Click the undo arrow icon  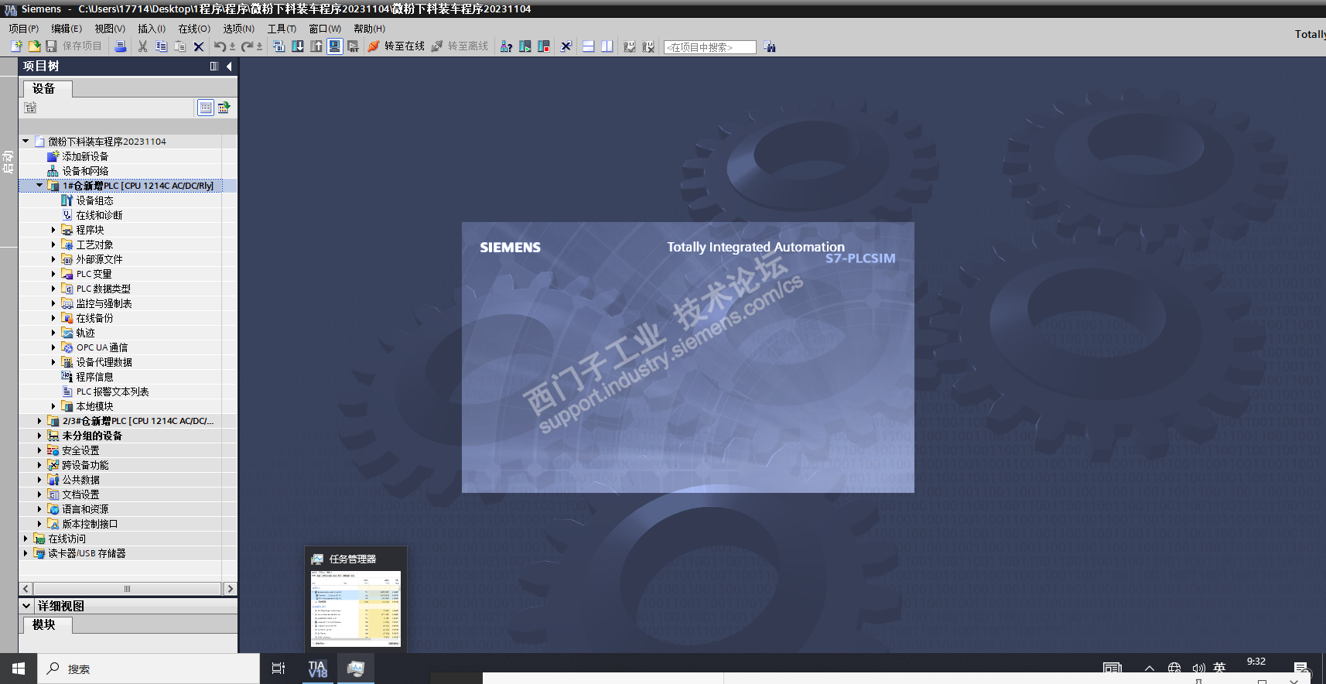pyautogui.click(x=220, y=46)
